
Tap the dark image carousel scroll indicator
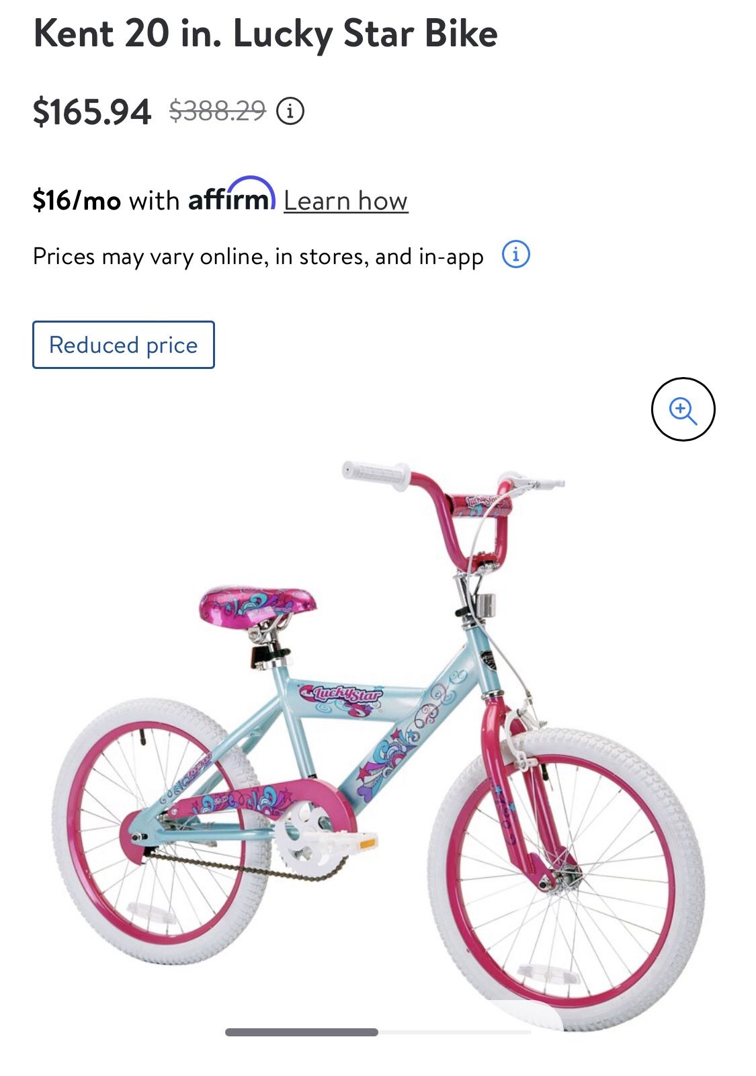click(301, 1032)
